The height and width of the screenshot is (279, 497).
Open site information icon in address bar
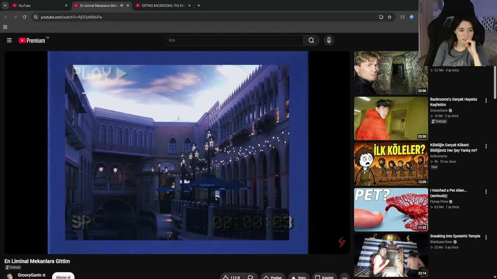35,17
